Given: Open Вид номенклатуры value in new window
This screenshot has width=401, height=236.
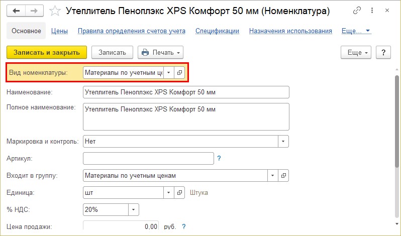Looking at the screenshot, I should pyautogui.click(x=179, y=72).
